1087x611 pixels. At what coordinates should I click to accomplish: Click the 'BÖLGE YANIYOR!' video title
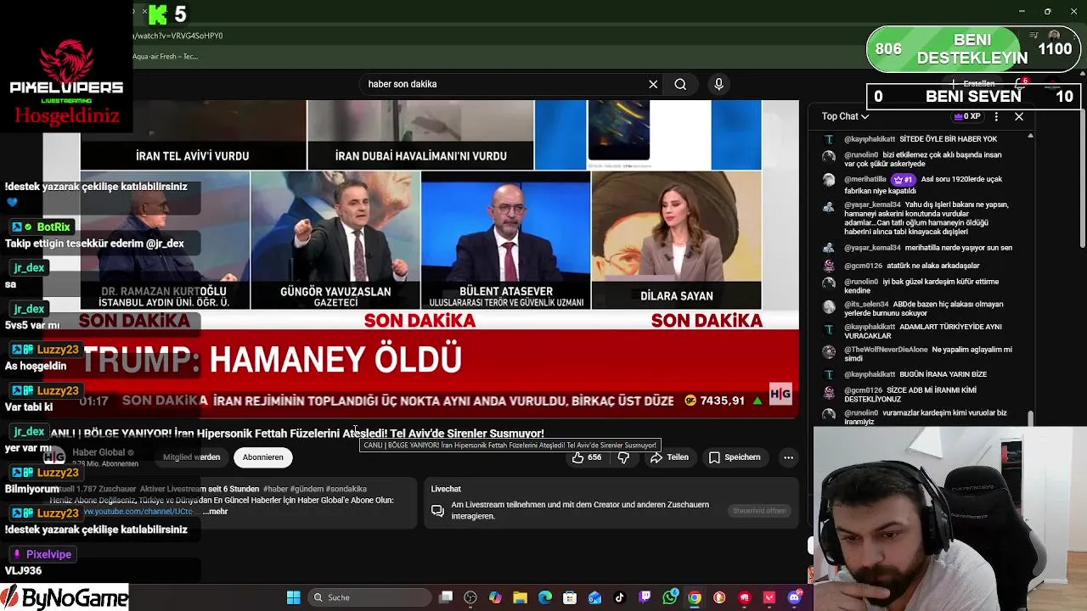click(297, 434)
